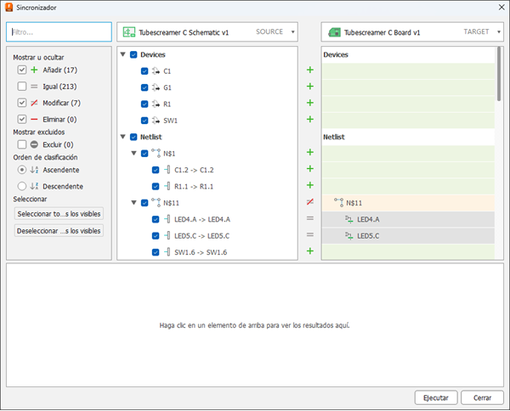
Task: Collapse the Devices tree group
Action: tap(123, 54)
